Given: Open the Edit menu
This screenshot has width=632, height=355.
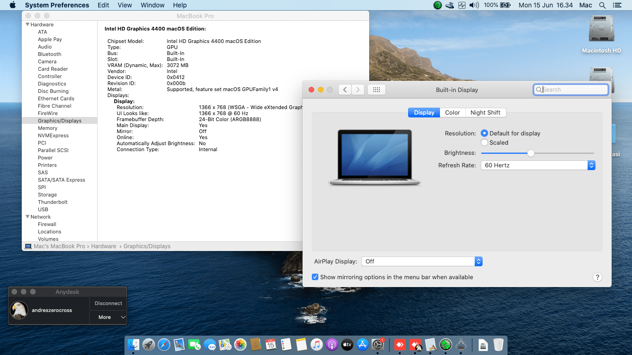Looking at the screenshot, I should tap(104, 5).
